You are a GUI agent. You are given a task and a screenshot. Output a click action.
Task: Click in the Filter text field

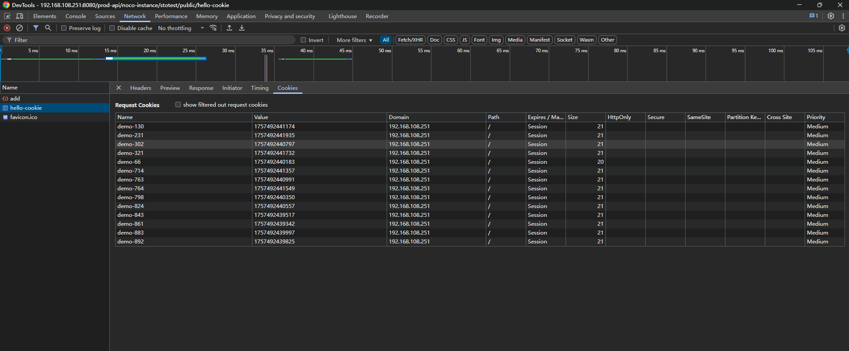151,40
